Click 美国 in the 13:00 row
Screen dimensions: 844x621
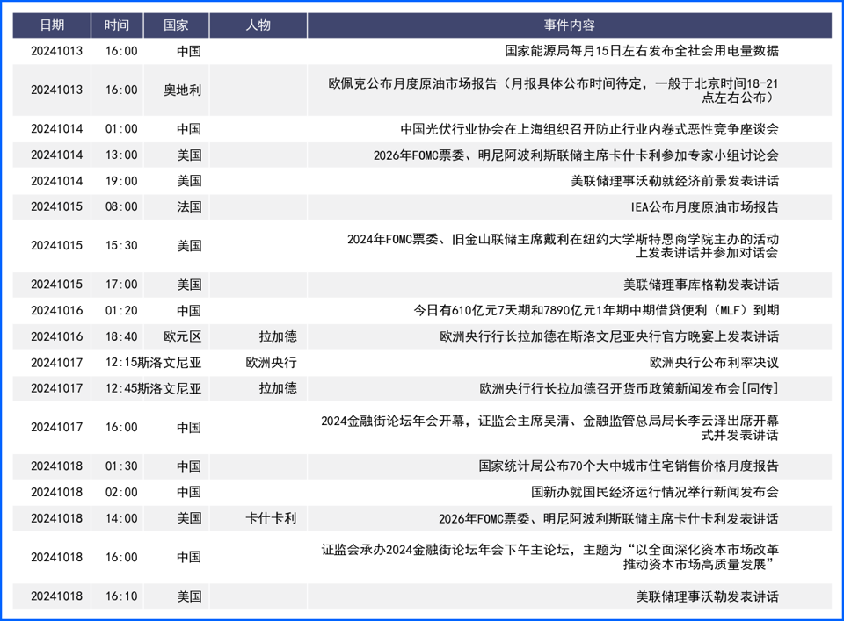coord(189,155)
